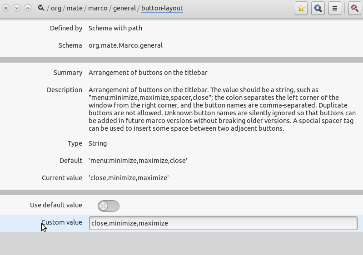Toggle the Use default value switch

(x=108, y=206)
